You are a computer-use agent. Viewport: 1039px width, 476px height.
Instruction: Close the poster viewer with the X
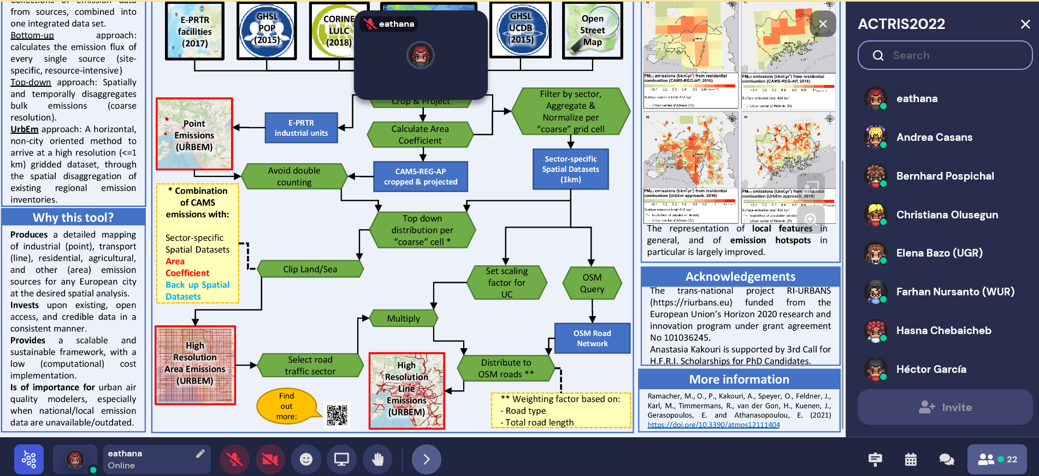pos(823,24)
